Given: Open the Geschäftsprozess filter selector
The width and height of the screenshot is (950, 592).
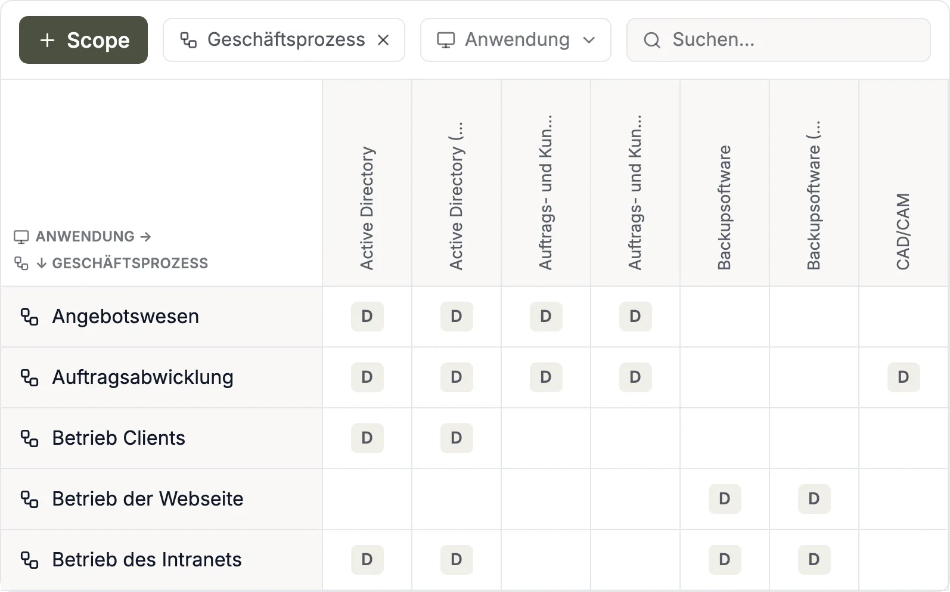Looking at the screenshot, I should (273, 40).
